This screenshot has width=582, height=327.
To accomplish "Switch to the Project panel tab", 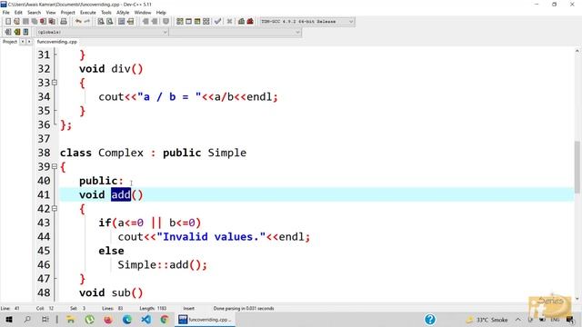I will pos(10,42).
